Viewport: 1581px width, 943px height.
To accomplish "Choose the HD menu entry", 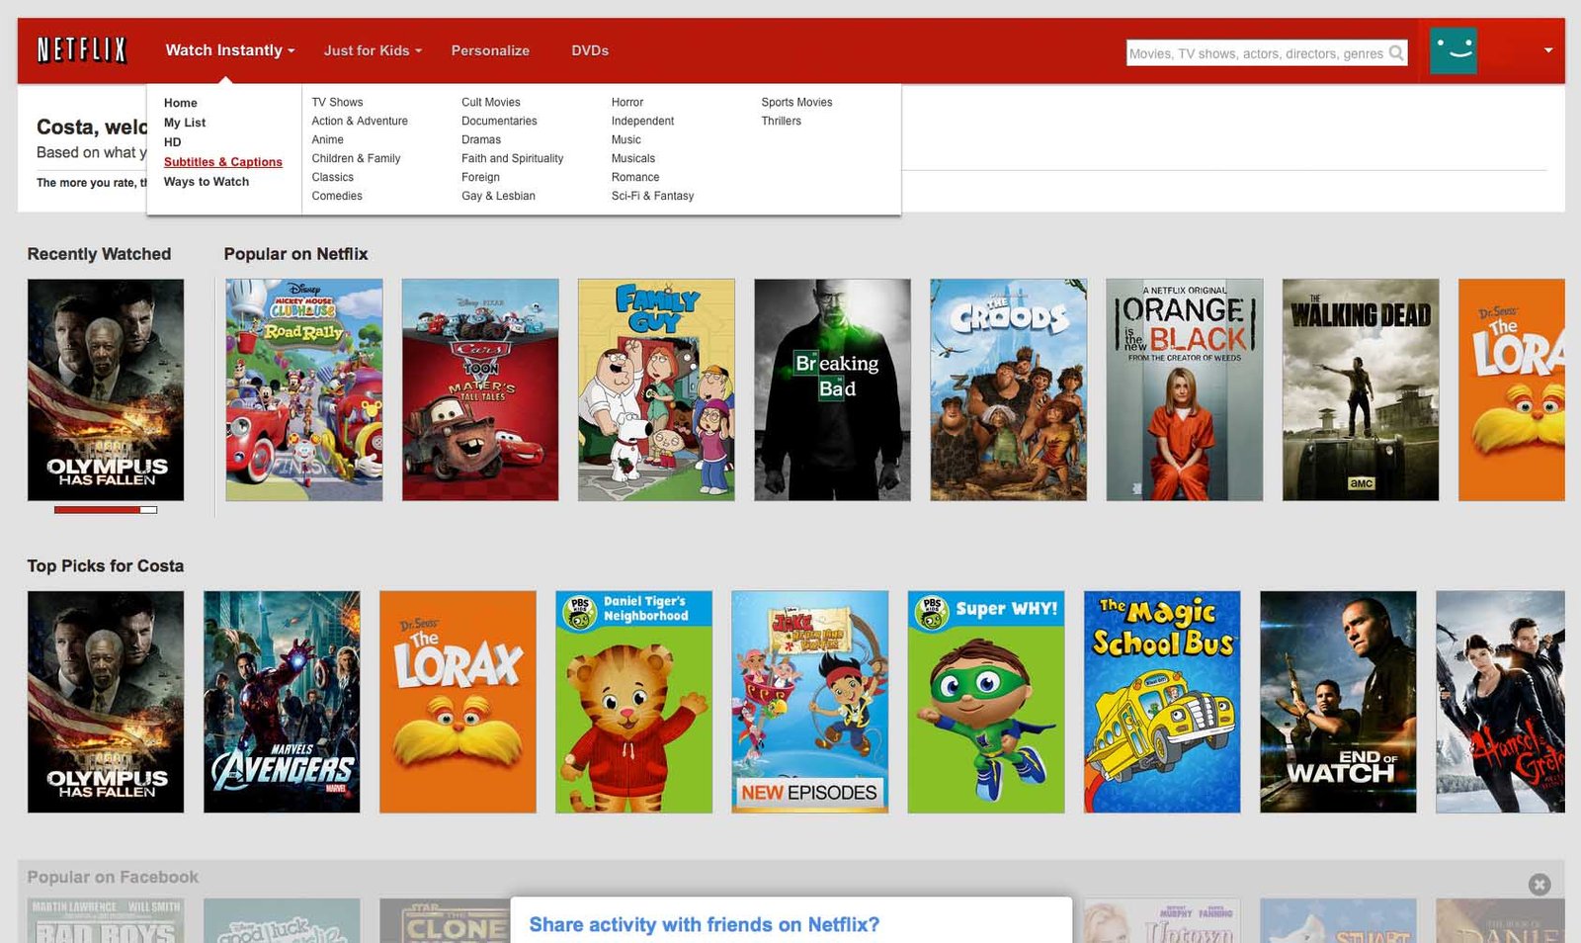I will [173, 142].
